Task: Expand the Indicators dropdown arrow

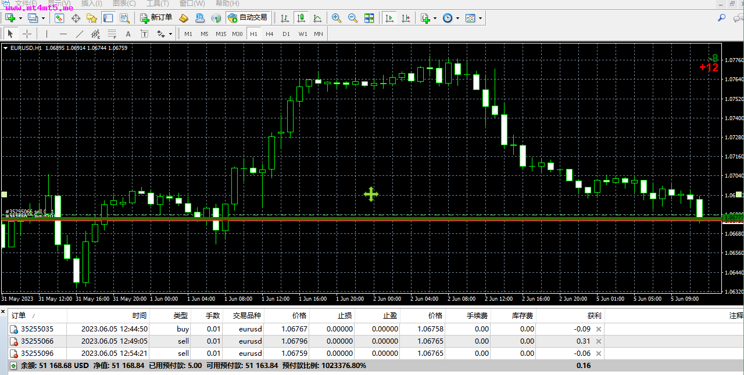Action: click(x=435, y=18)
